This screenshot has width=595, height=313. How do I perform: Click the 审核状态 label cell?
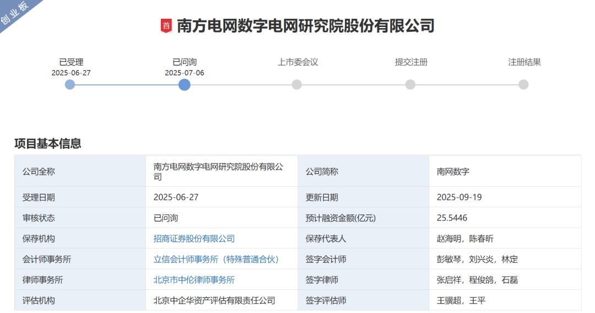point(80,218)
